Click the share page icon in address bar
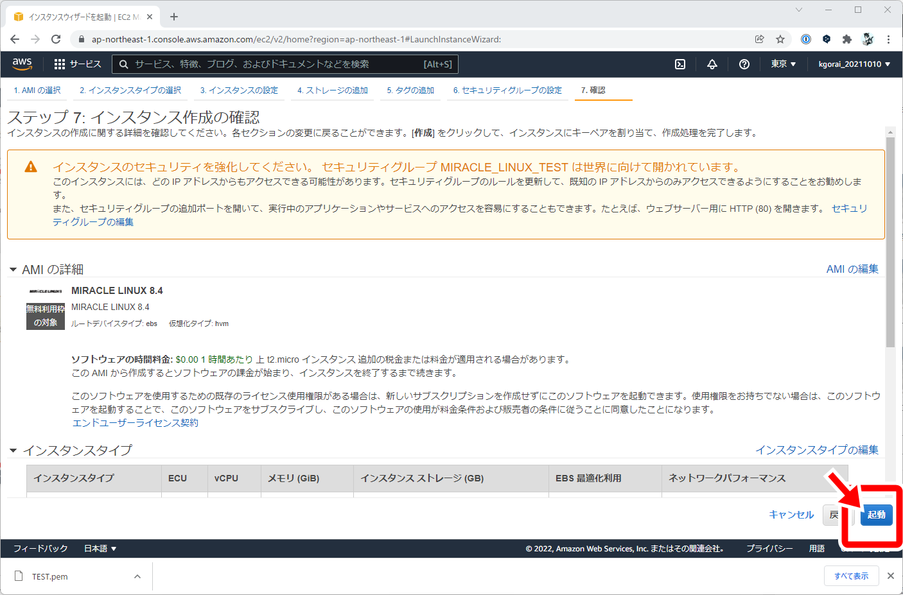The width and height of the screenshot is (903, 595). [x=760, y=39]
